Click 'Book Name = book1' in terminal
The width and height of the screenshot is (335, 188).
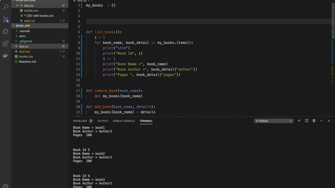pos(89,127)
